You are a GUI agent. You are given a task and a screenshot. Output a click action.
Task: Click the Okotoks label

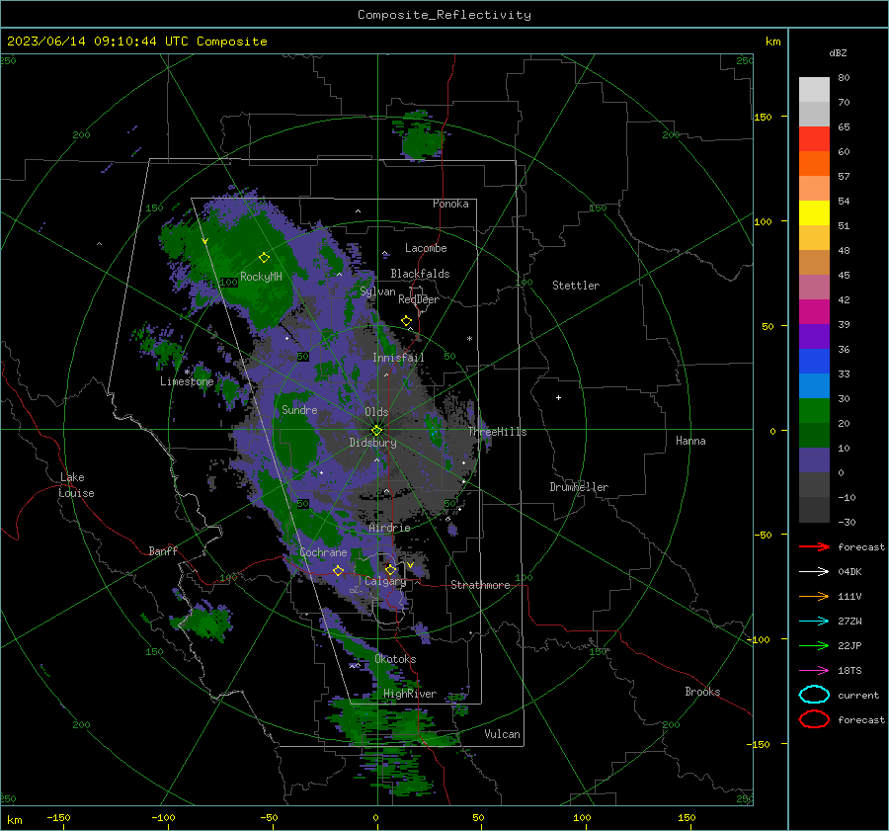pos(395,659)
